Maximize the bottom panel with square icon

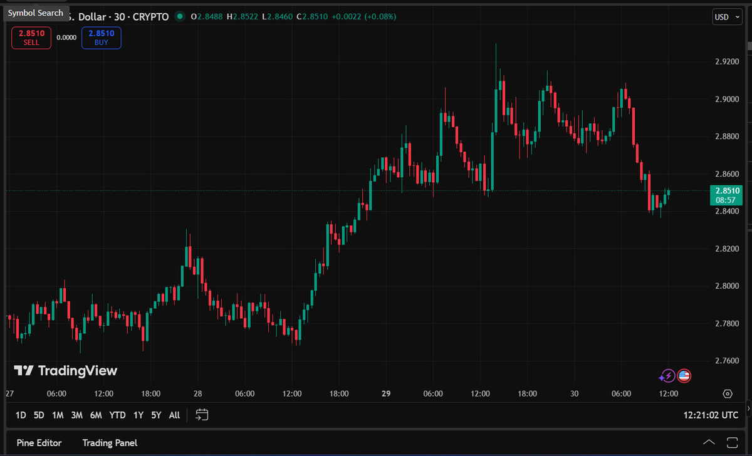pyautogui.click(x=732, y=443)
